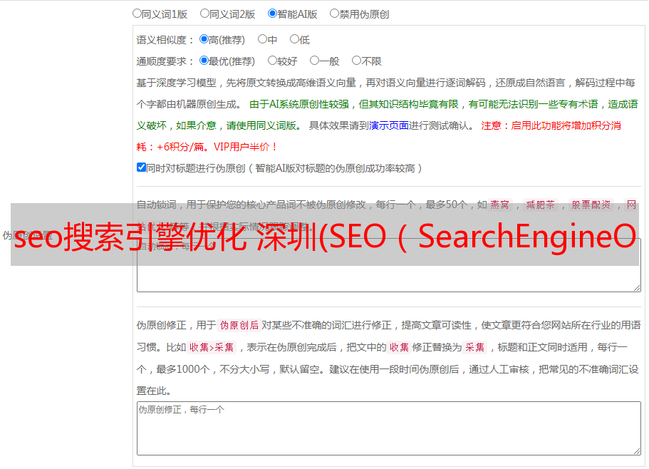This screenshot has width=649, height=469.
Task: Select the 同义词2版 radio option
Action: pos(204,14)
